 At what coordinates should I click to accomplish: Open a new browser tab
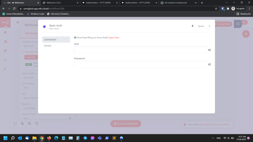(x=202, y=3)
